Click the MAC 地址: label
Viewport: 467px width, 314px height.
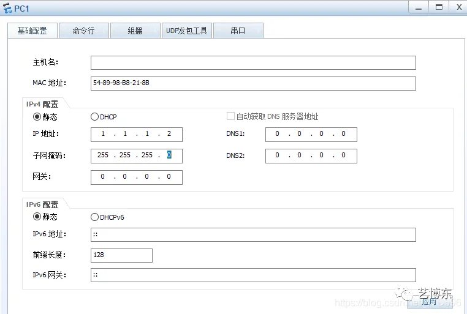click(x=50, y=83)
